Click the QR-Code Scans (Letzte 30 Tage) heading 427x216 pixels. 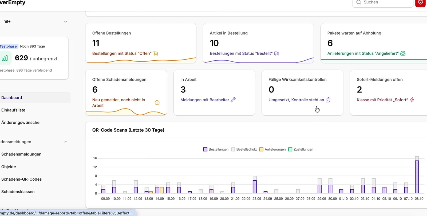pyautogui.click(x=128, y=130)
